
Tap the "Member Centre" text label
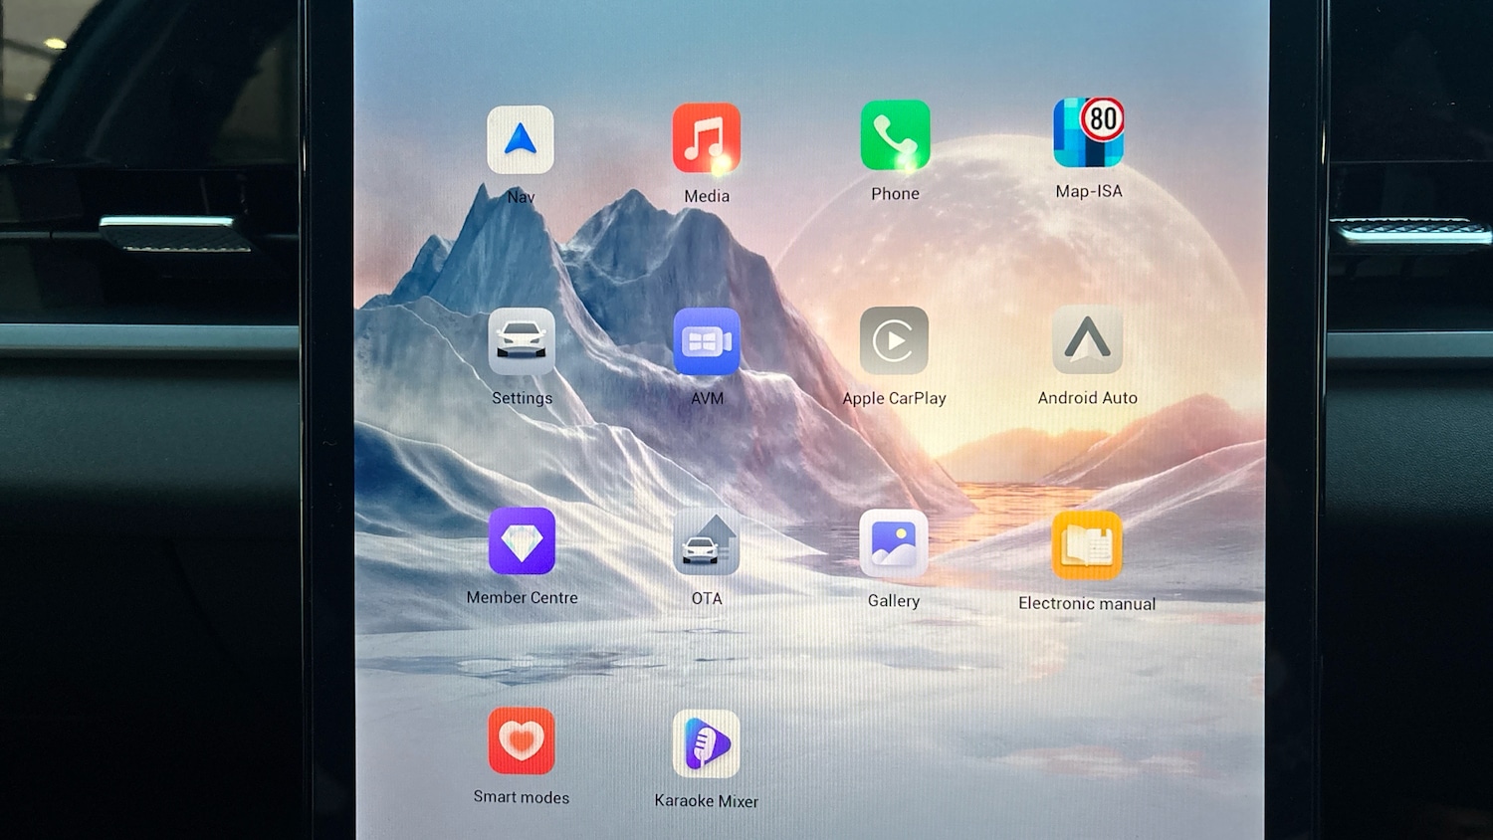point(522,598)
